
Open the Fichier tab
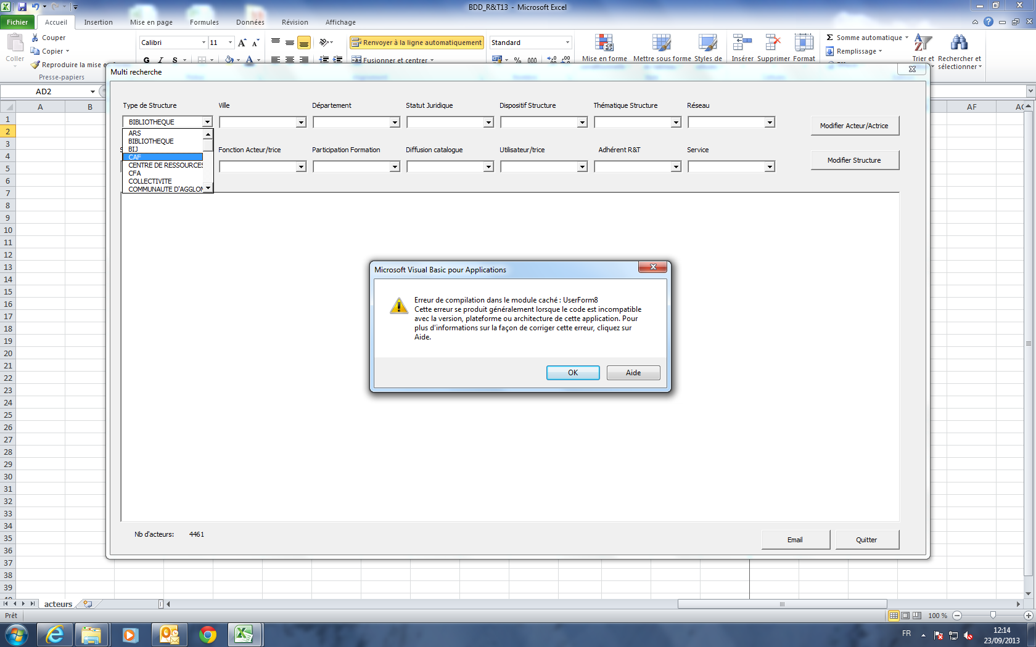pos(17,22)
